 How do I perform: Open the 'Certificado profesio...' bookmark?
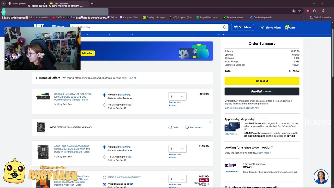click(x=261, y=17)
